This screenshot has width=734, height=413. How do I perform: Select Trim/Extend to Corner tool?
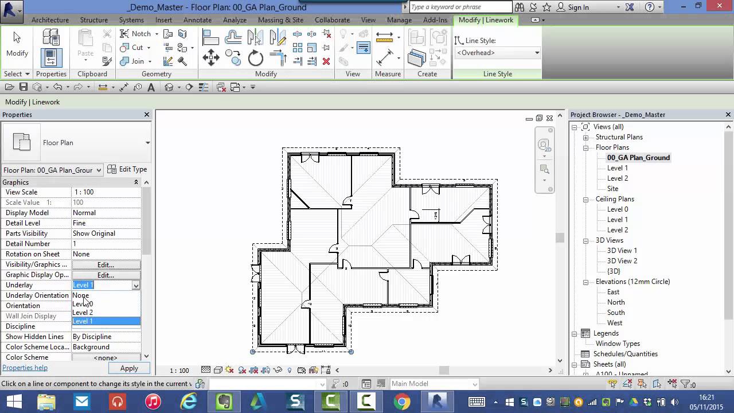(278, 58)
